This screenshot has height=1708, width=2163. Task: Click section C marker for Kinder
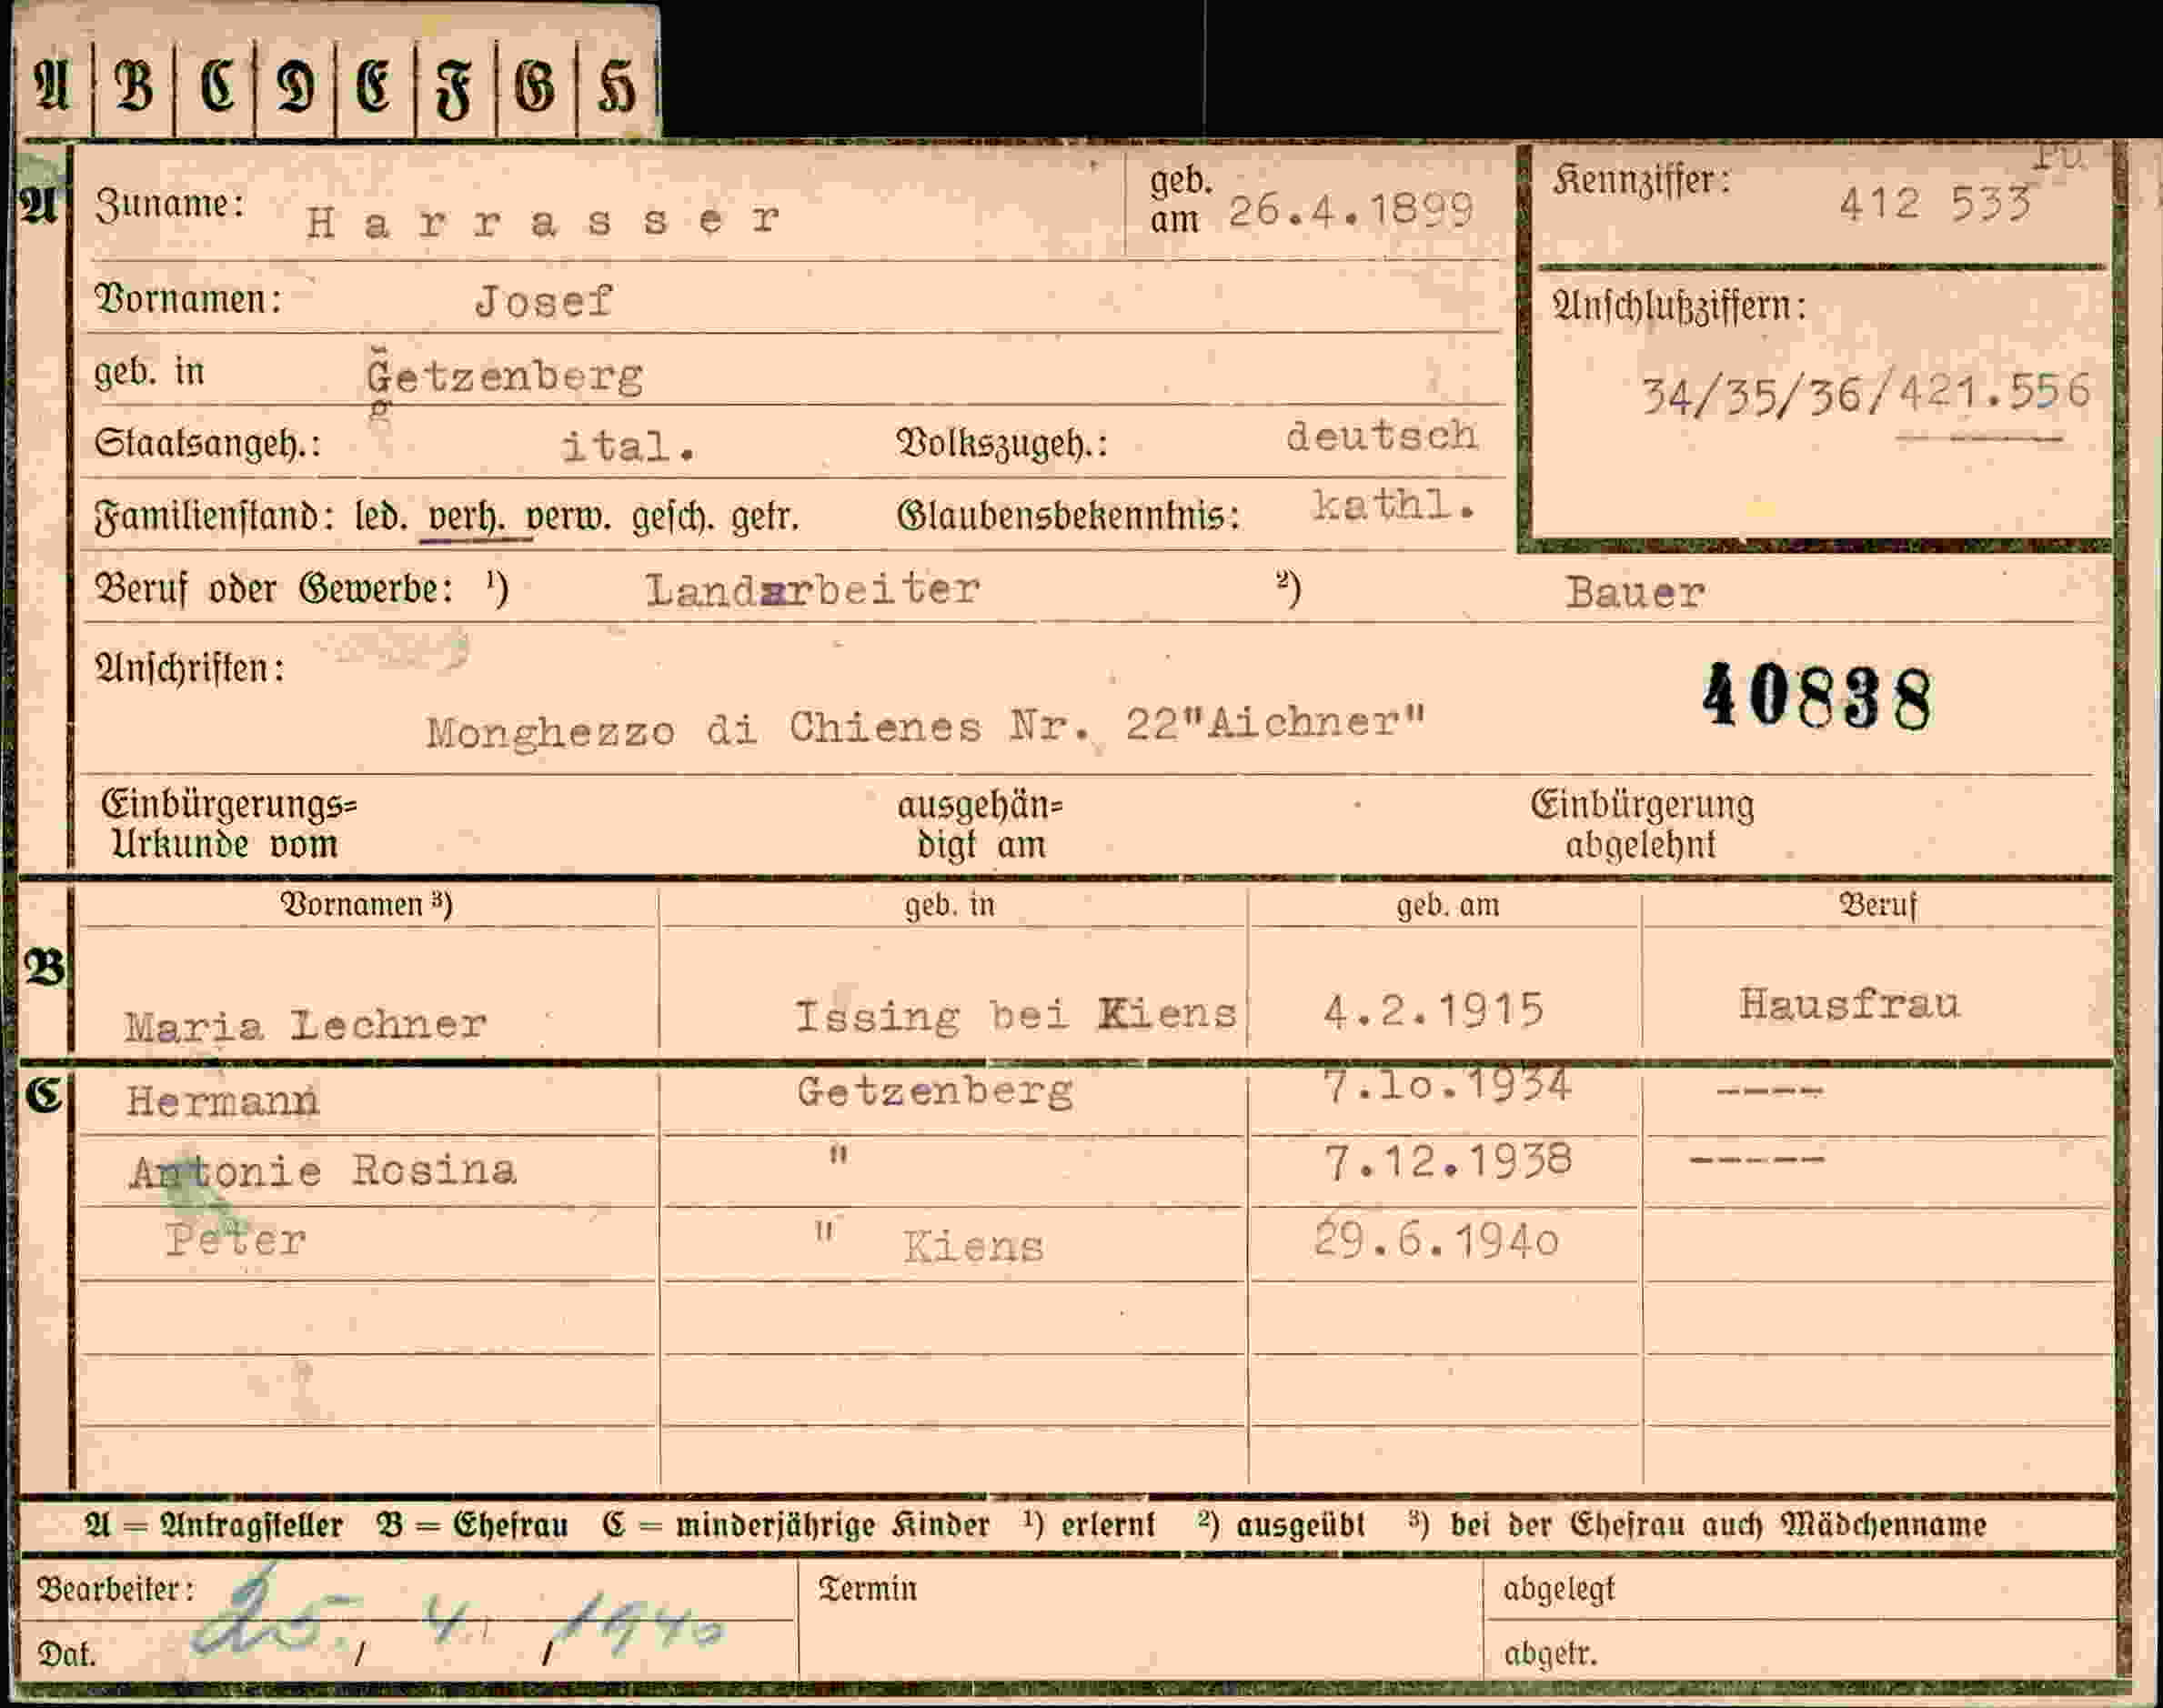[44, 1096]
